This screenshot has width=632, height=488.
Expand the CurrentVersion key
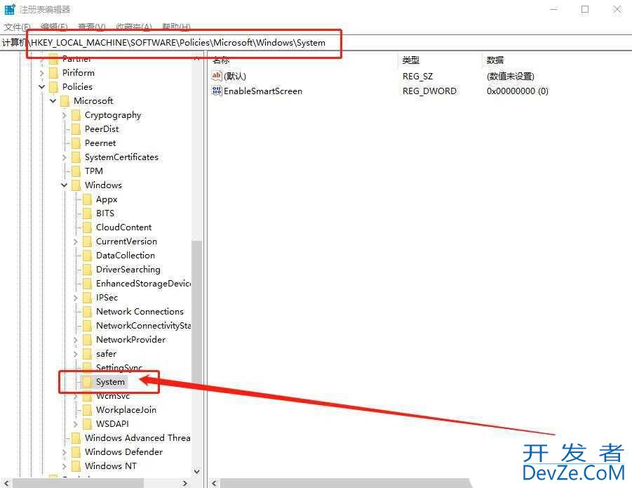point(76,242)
